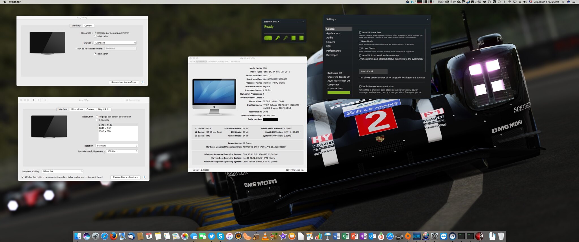Image resolution: width=579 pixels, height=242 pixels.
Task: Toggle the Do Not Disturb checkbox
Action: [x=360, y=48]
